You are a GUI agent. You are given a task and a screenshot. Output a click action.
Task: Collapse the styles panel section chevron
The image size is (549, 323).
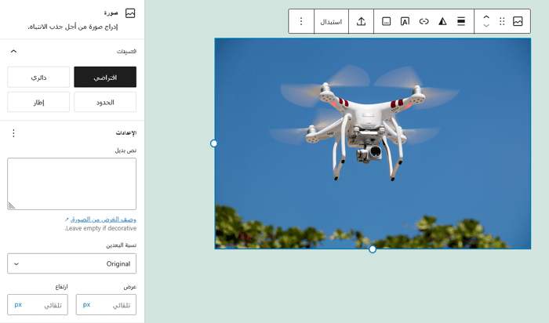13,51
